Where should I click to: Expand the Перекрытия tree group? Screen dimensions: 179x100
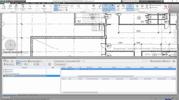click(4, 70)
